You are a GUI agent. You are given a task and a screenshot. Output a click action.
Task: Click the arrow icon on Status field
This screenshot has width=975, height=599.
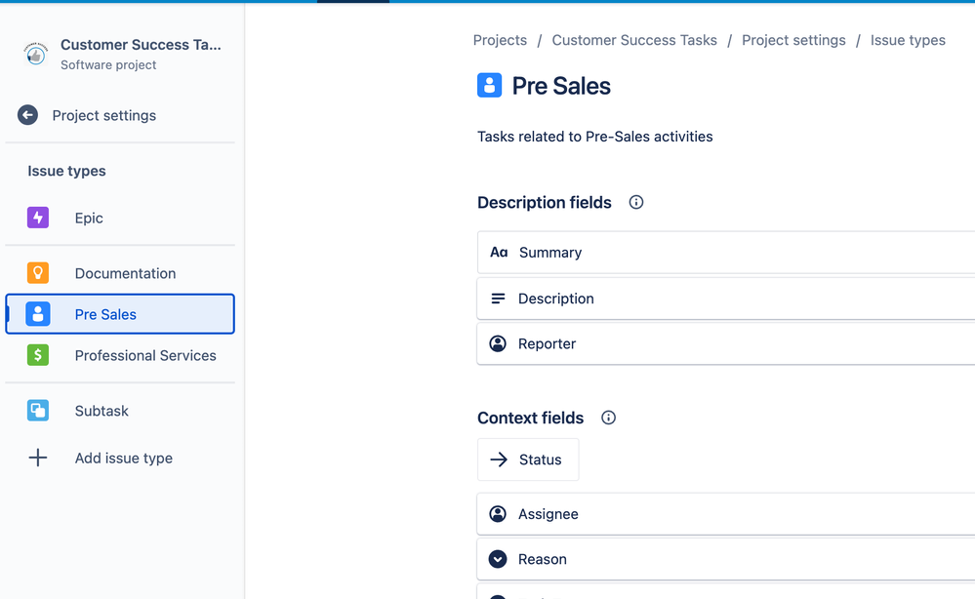(499, 459)
